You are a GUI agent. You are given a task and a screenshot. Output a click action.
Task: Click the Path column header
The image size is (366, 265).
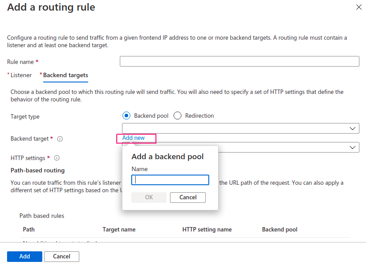pyautogui.click(x=29, y=229)
